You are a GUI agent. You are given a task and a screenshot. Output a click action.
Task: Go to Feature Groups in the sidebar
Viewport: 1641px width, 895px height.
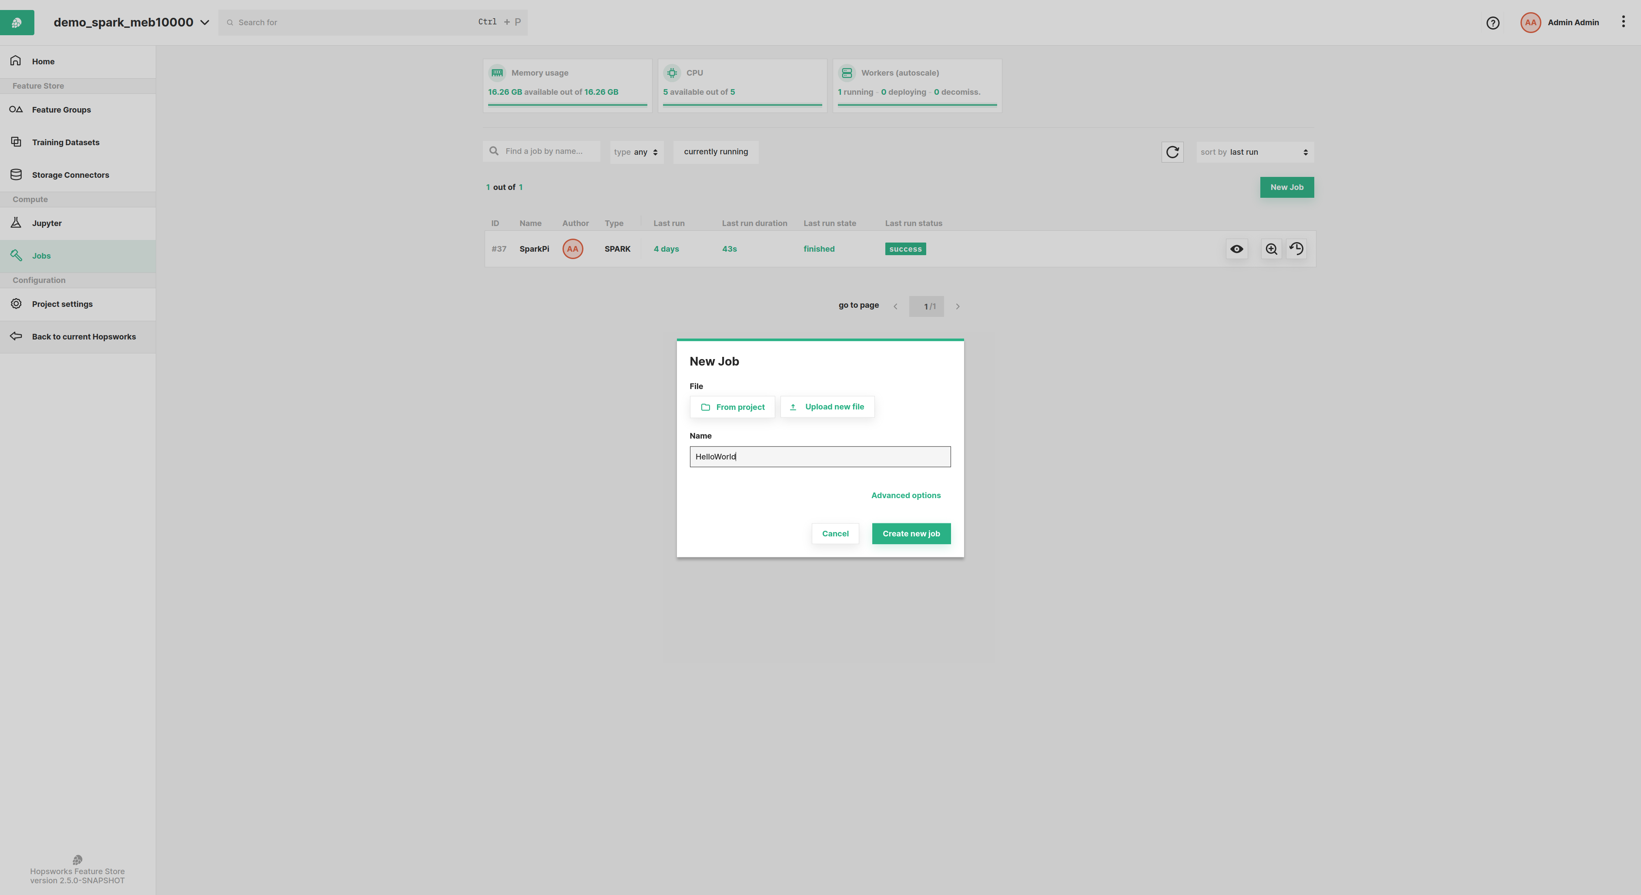[x=61, y=110]
